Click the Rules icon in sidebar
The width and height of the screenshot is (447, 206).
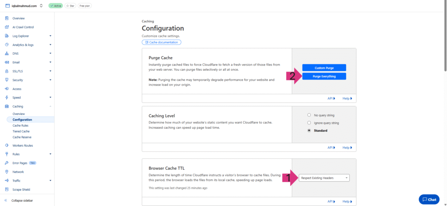pyautogui.click(x=7, y=154)
